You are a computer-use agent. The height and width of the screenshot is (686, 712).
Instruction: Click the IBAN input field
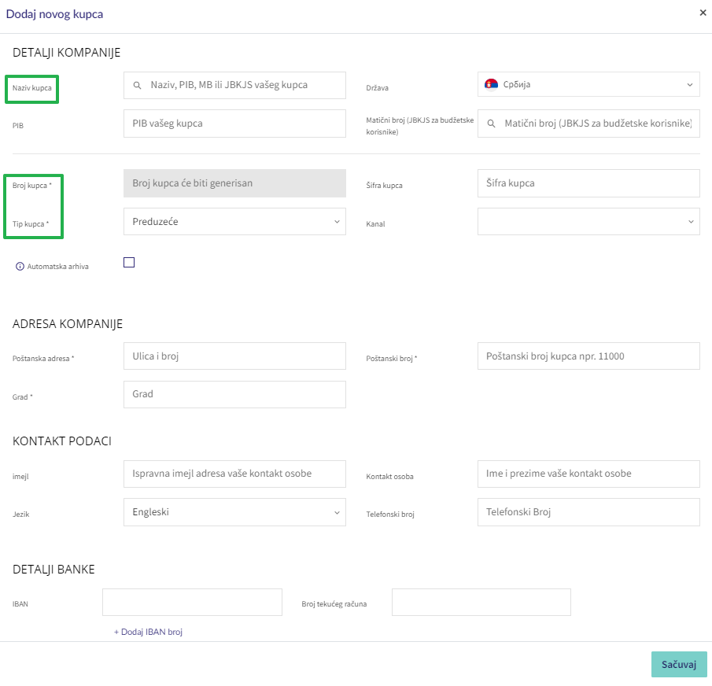click(x=192, y=603)
